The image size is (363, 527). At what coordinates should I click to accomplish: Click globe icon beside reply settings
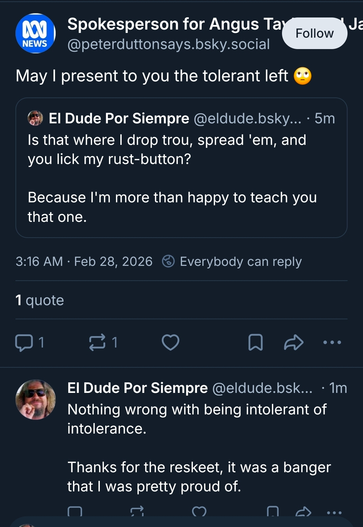[168, 261]
